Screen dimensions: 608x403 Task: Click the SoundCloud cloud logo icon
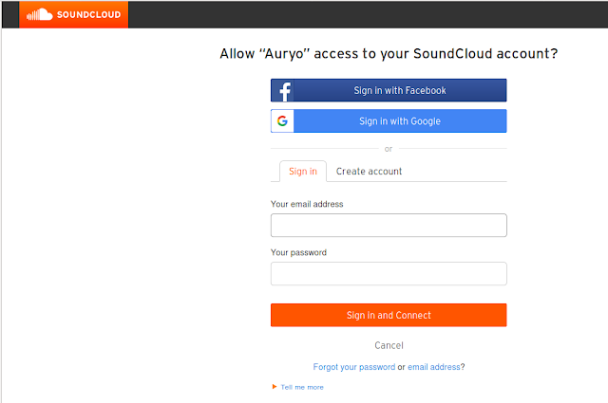(x=39, y=15)
